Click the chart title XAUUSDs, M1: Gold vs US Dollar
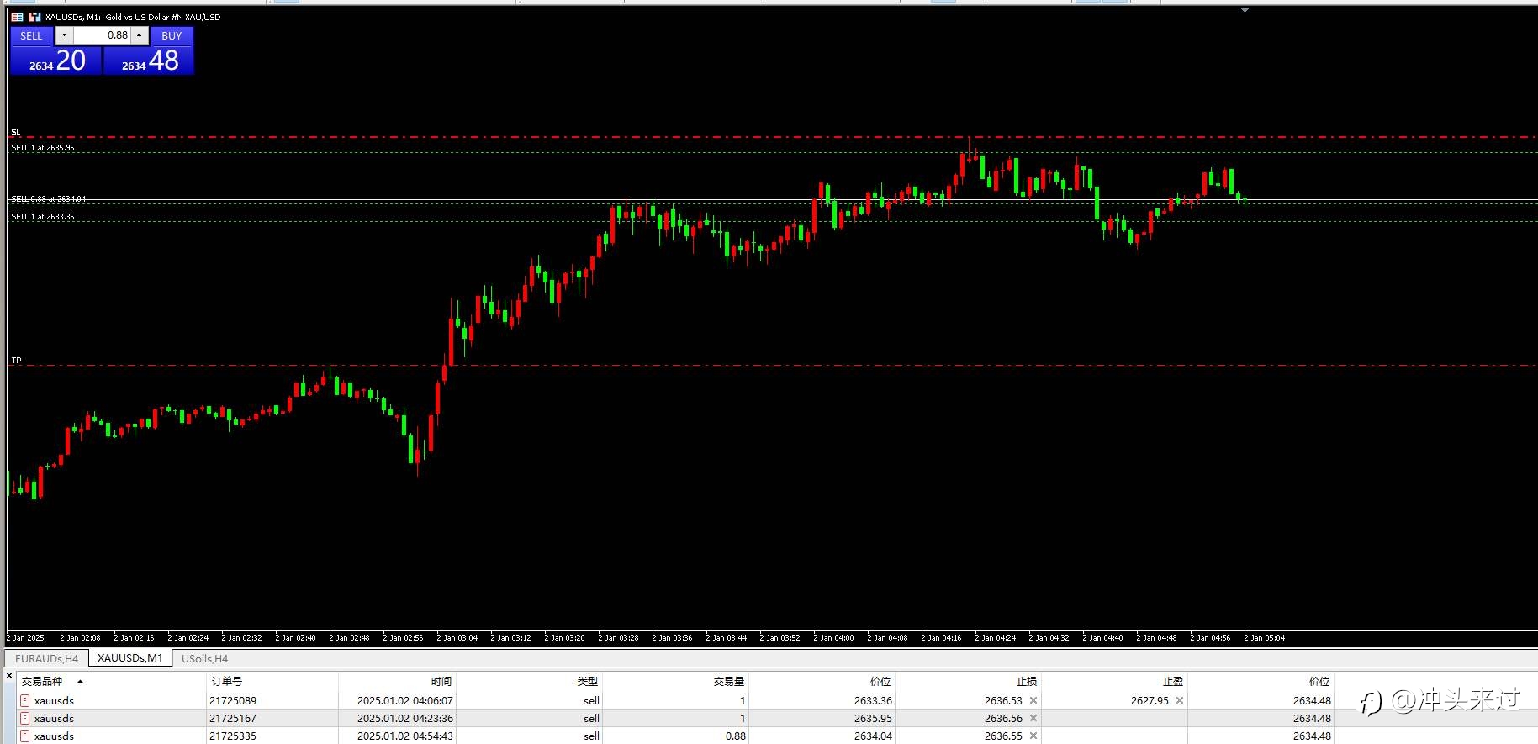Viewport: 1538px width, 744px height. coord(133,17)
